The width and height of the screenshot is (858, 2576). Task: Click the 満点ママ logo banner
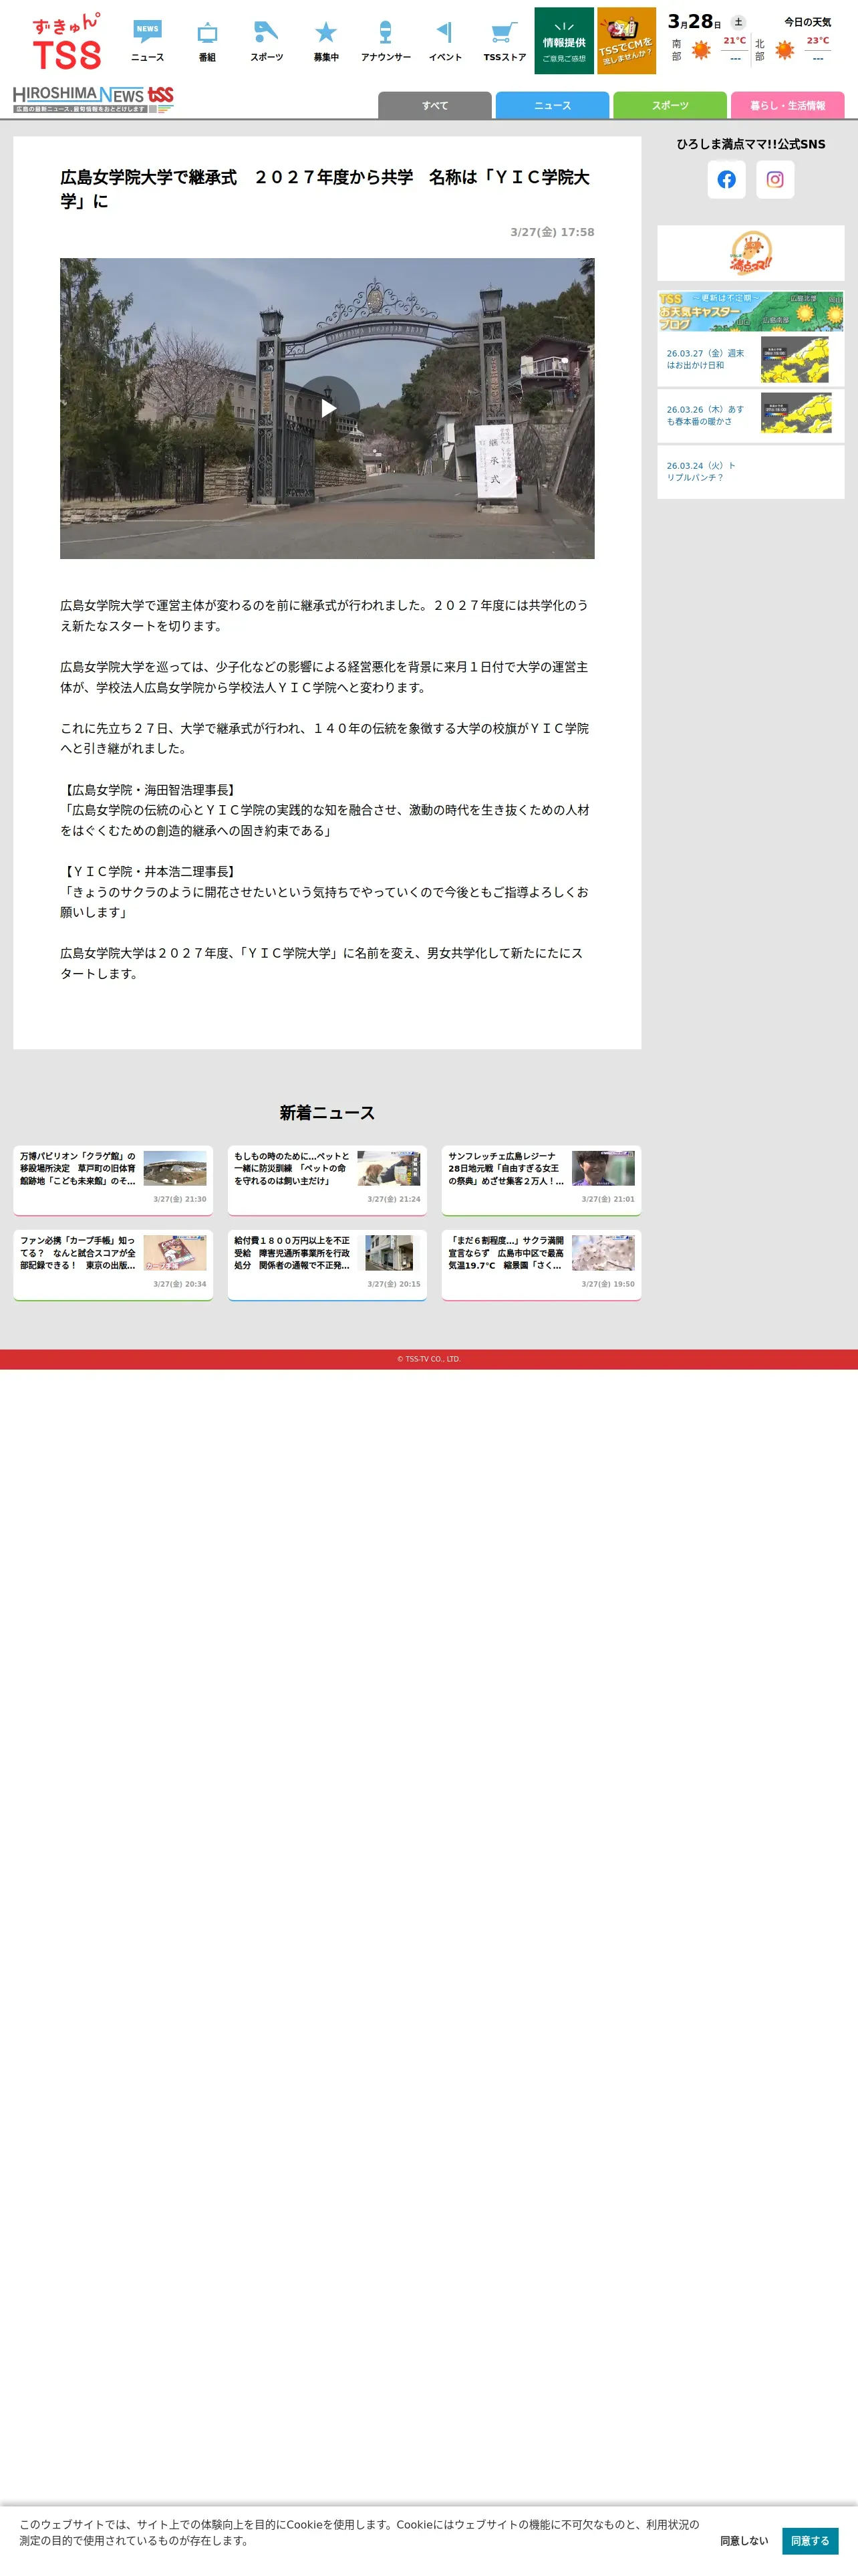[750, 253]
